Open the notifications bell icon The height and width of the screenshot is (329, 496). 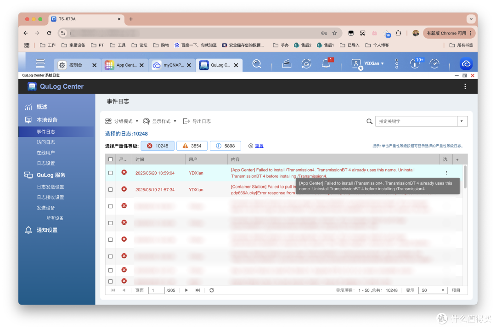click(326, 64)
